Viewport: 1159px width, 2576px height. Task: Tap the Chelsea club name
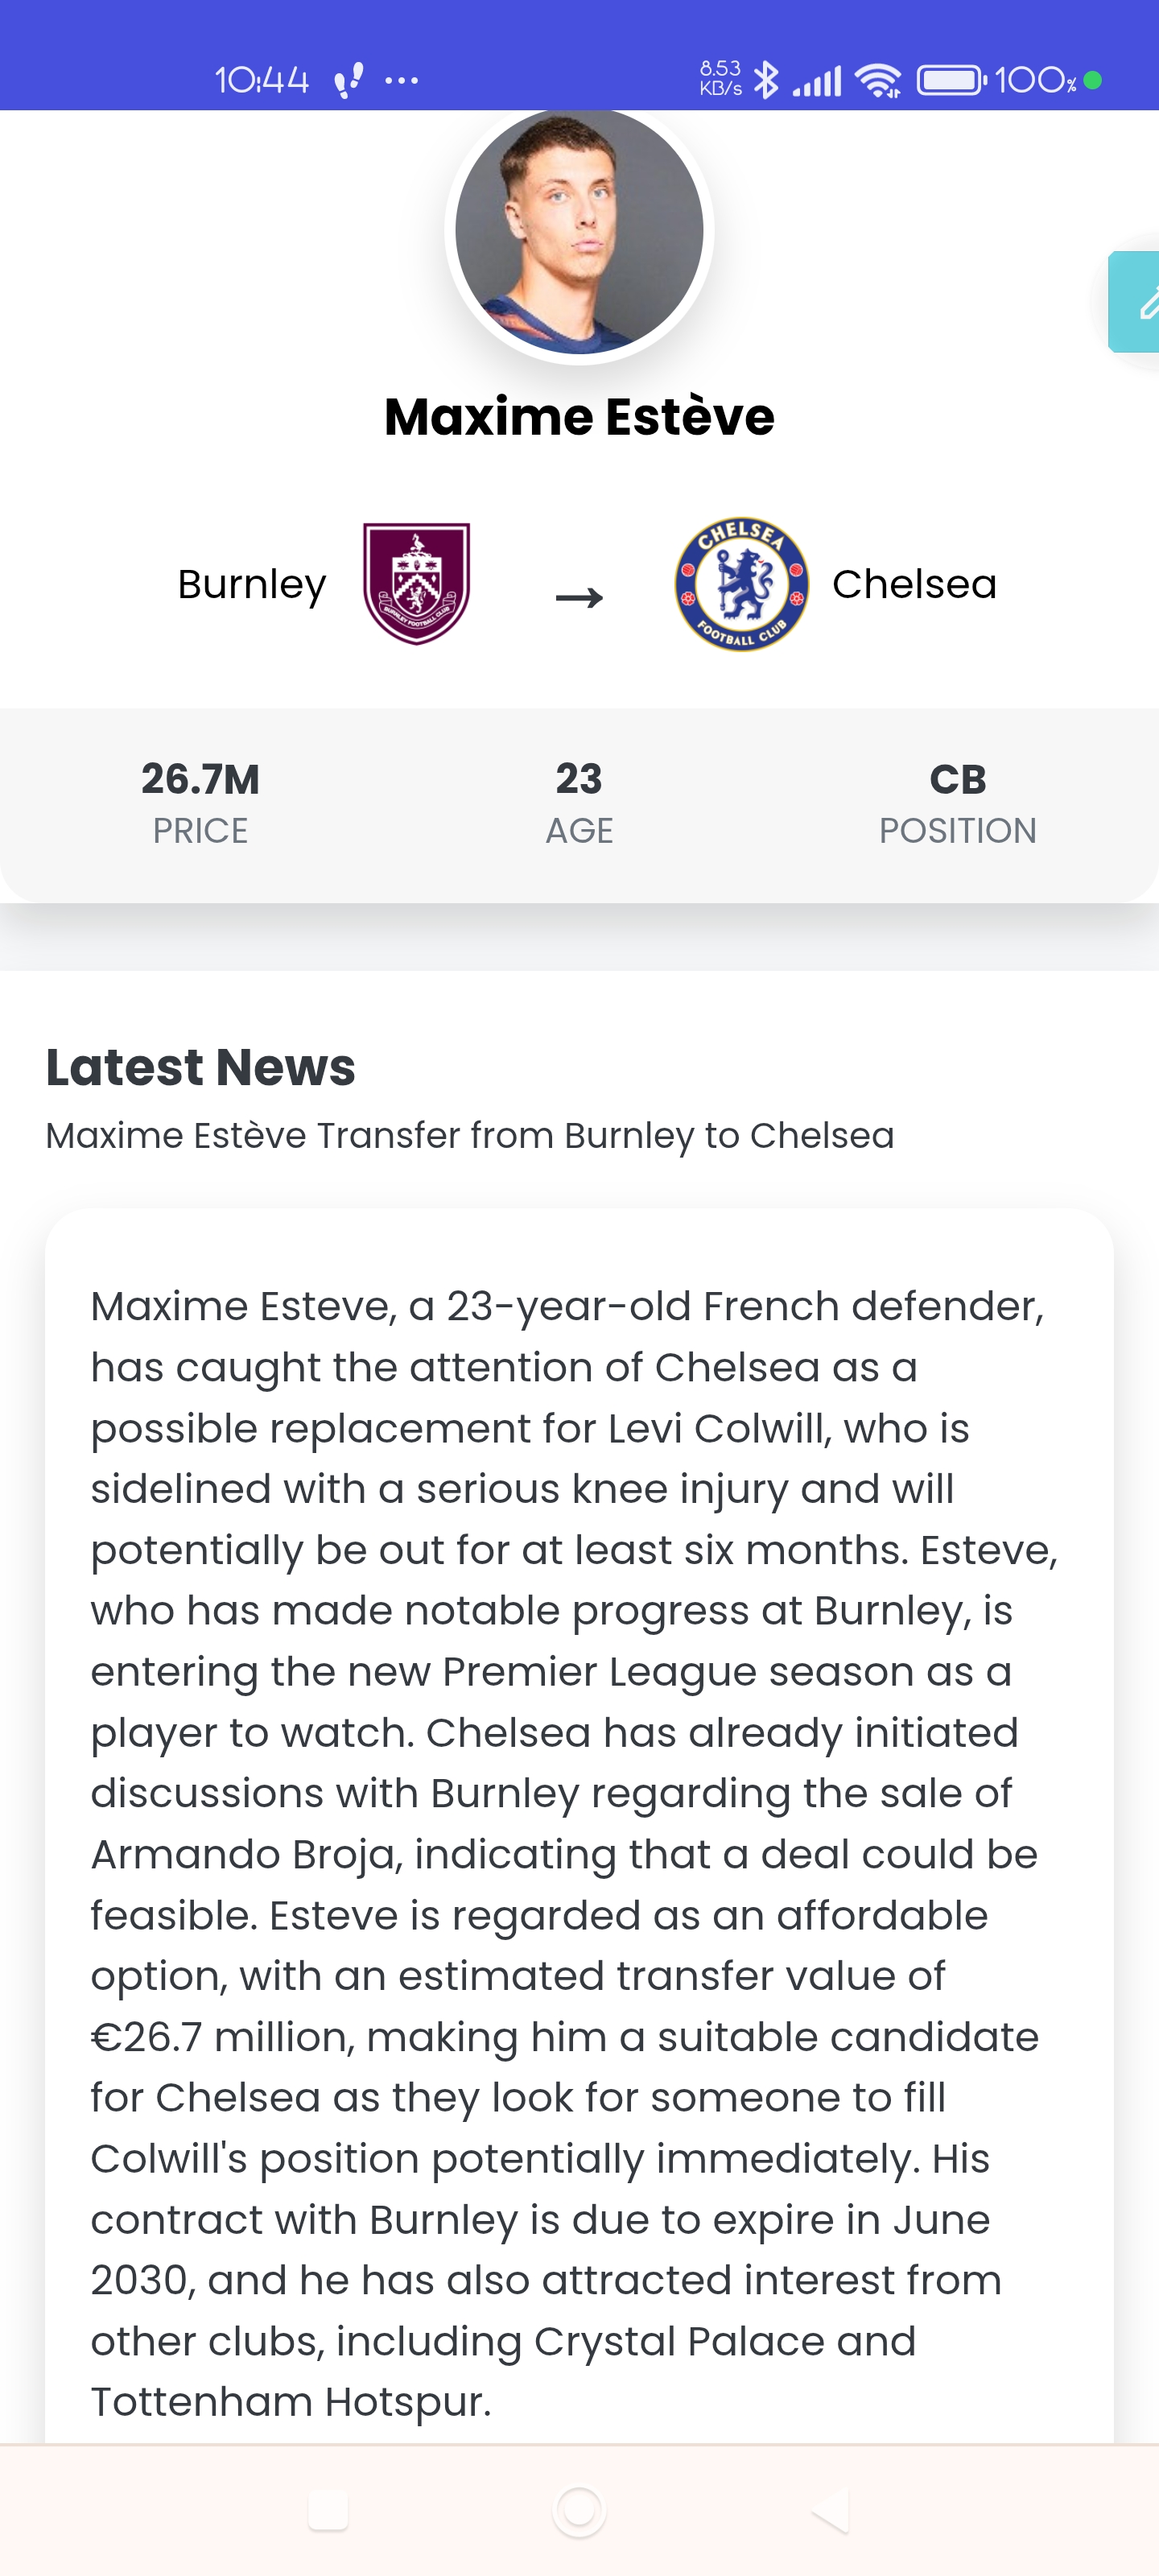tap(914, 584)
